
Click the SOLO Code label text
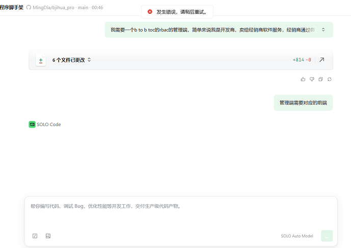(x=49, y=125)
